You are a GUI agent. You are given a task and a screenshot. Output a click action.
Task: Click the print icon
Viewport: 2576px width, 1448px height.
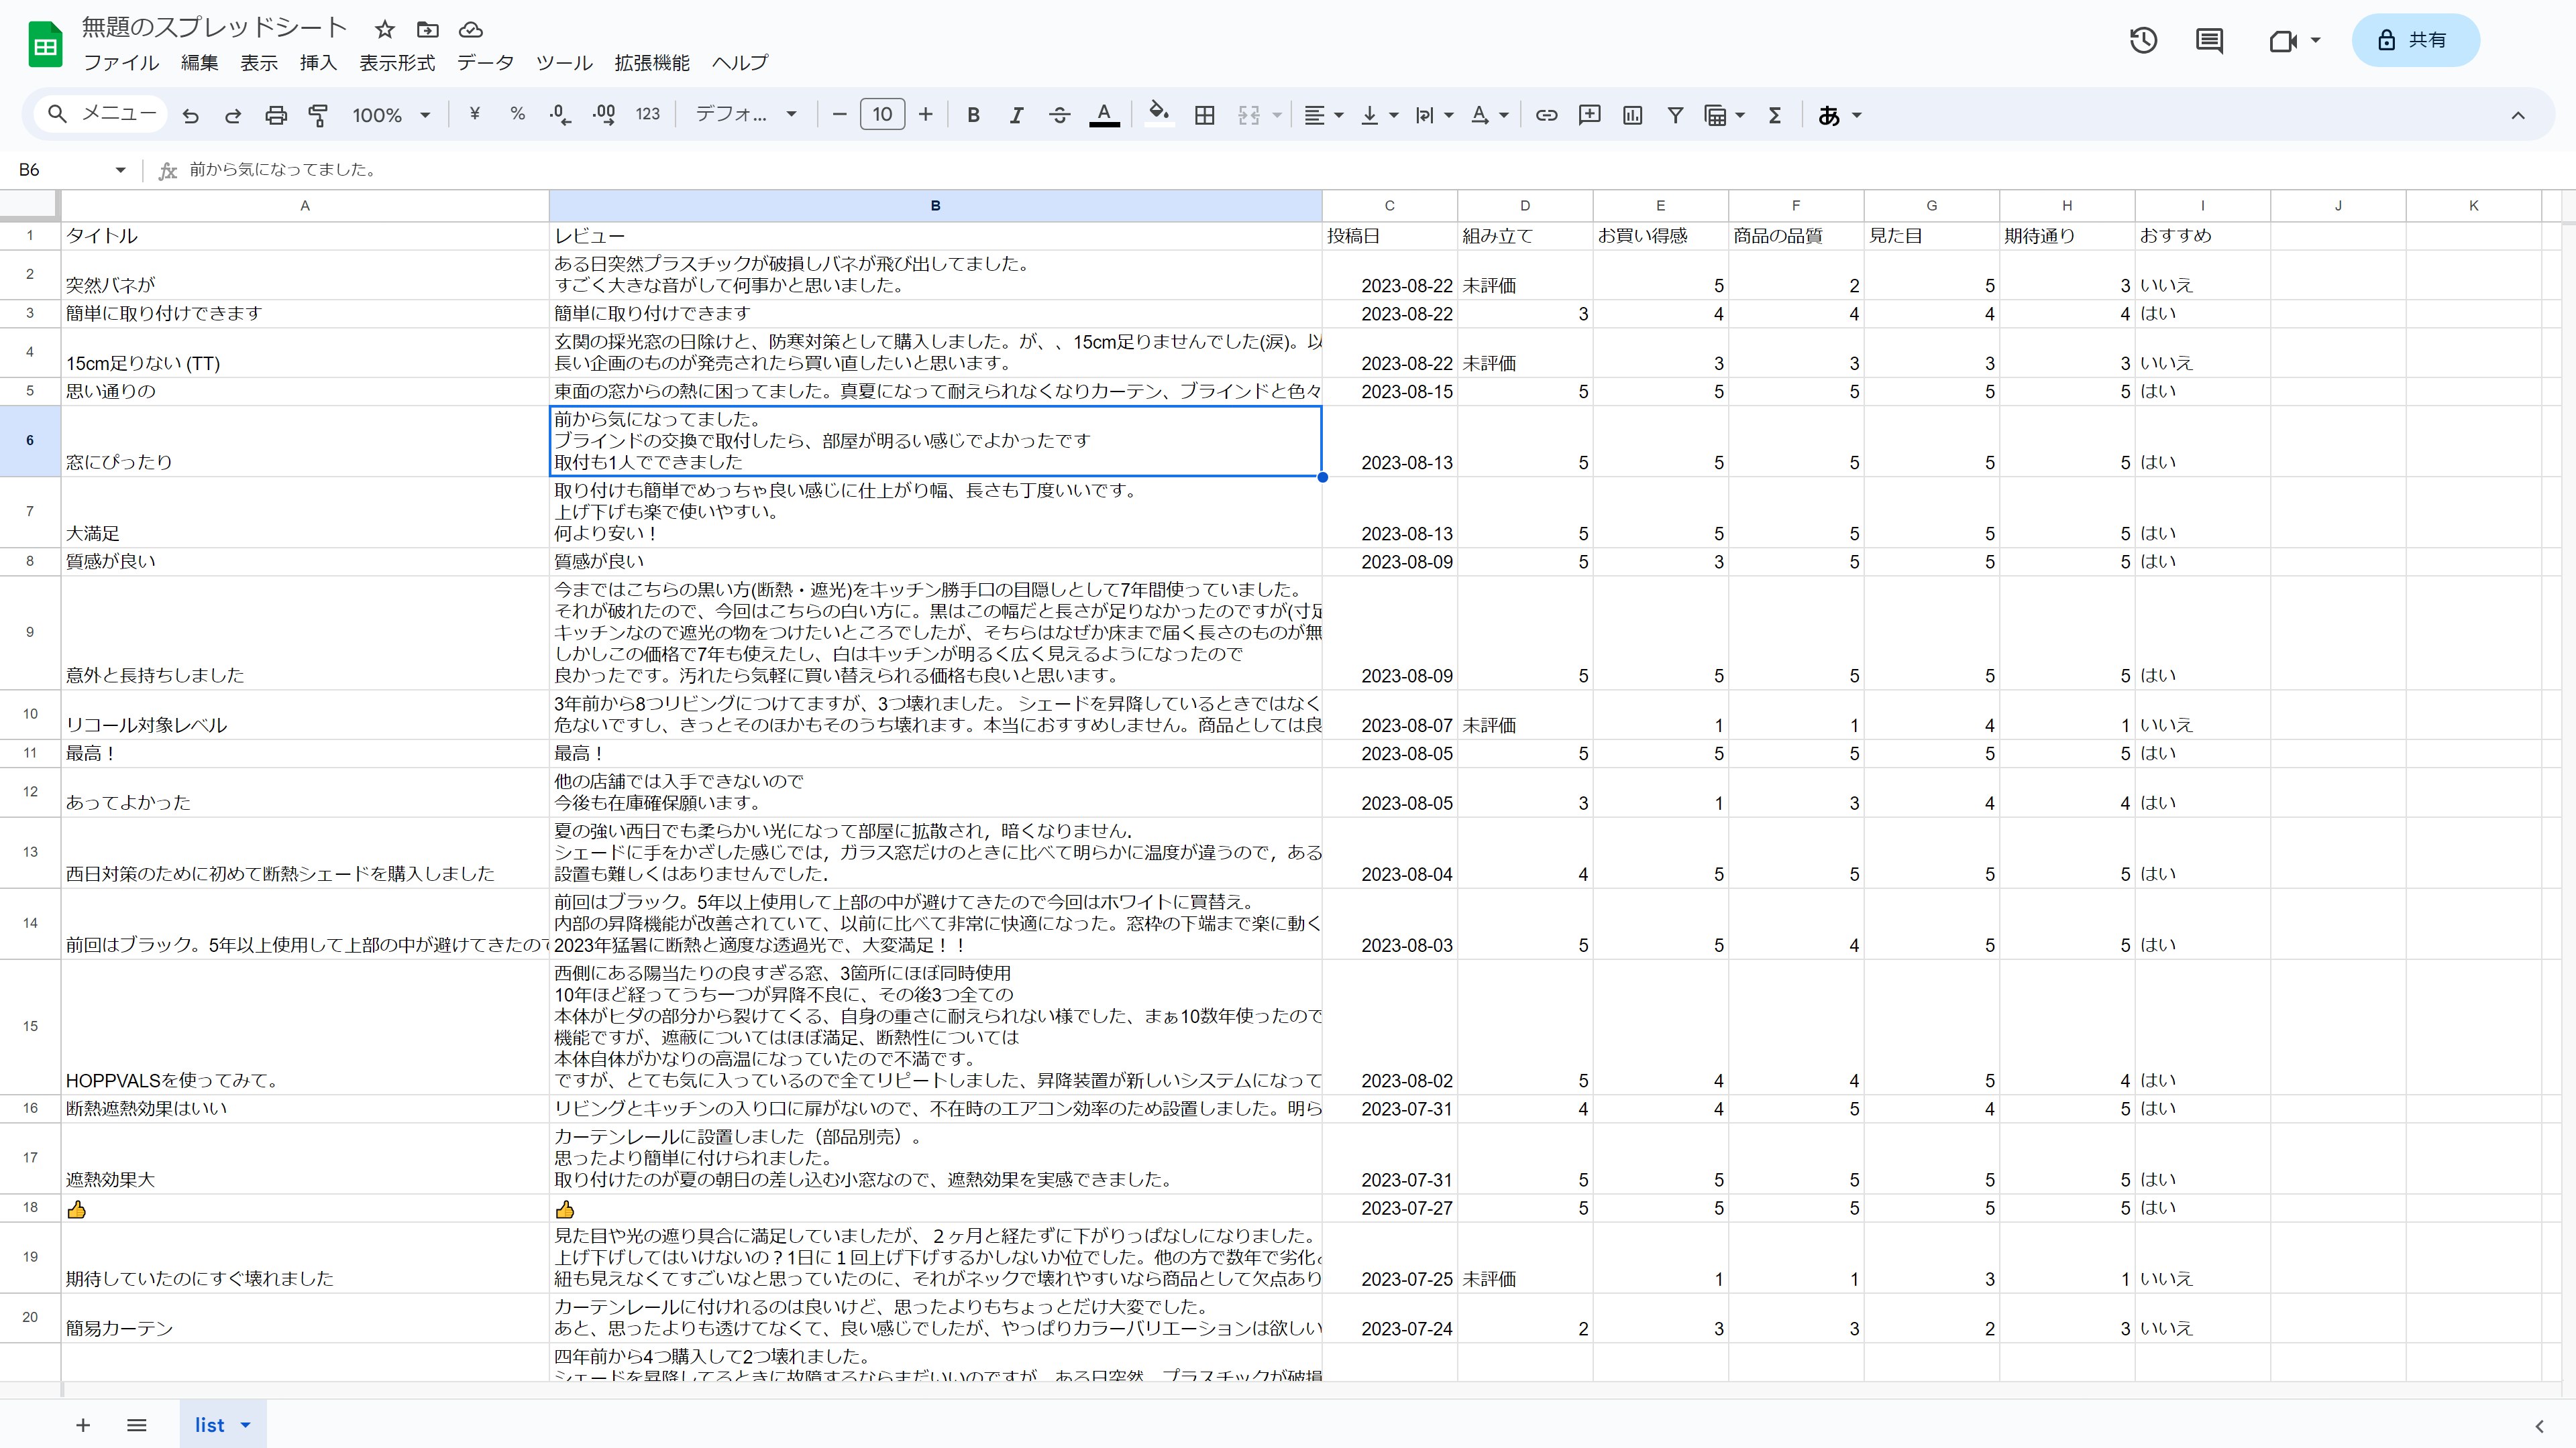click(276, 116)
